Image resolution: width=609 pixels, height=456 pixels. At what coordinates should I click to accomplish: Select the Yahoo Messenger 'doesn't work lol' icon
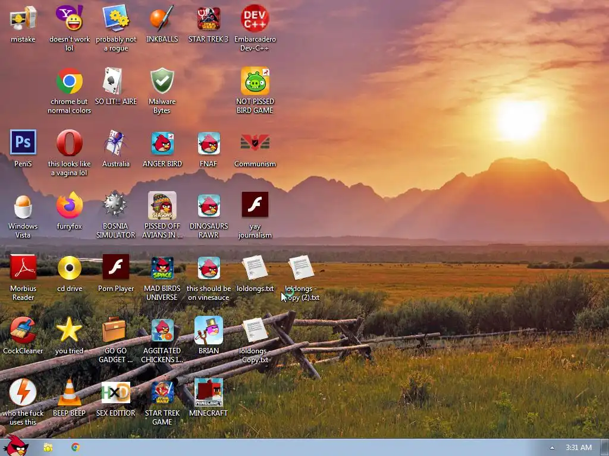tap(69, 18)
